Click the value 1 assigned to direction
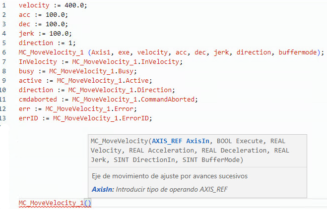The height and width of the screenshot is (210, 327). 62,43
